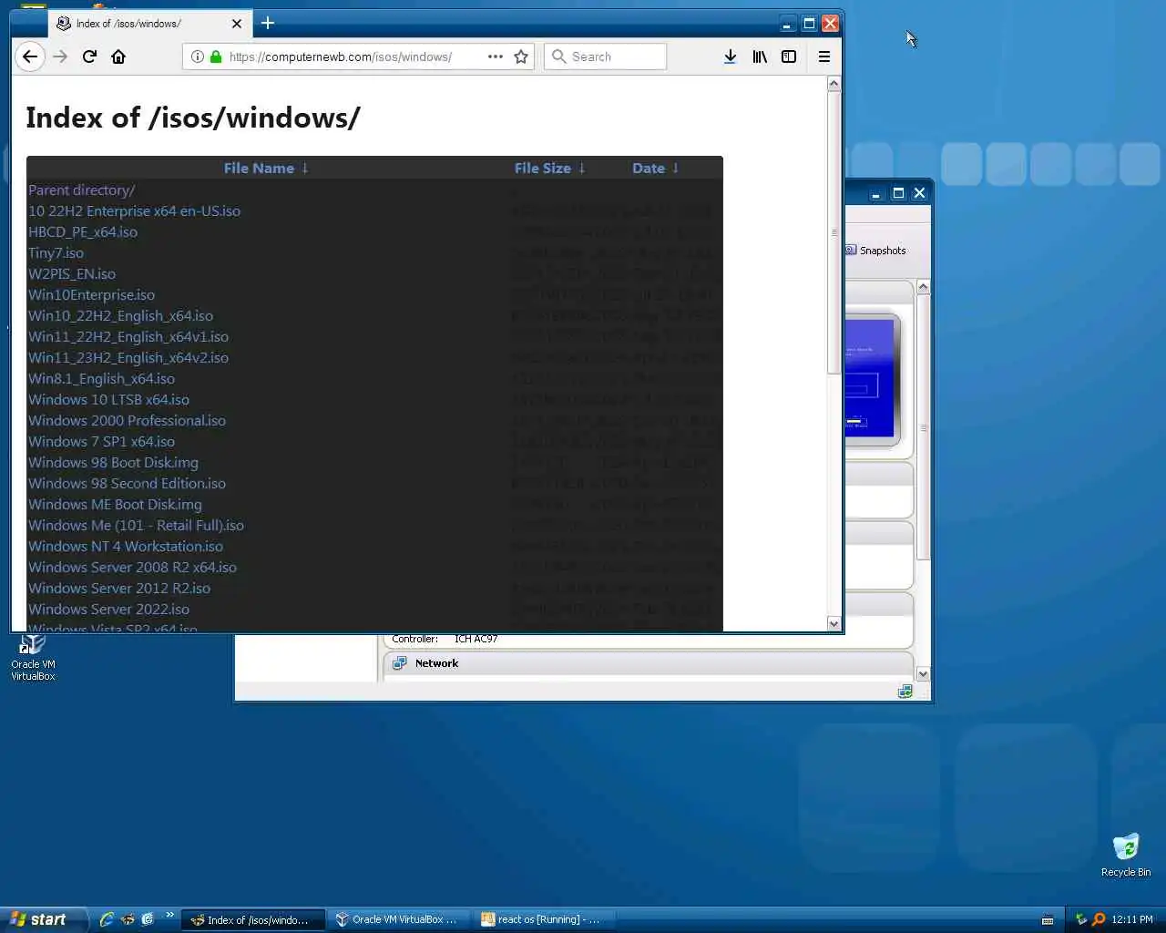Open Windows Server 2022.iso link
The width and height of the screenshot is (1166, 933).
coord(108,609)
